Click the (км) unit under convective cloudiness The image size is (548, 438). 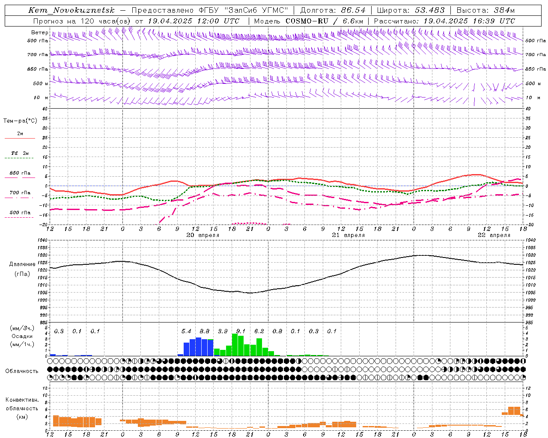coord(22,417)
